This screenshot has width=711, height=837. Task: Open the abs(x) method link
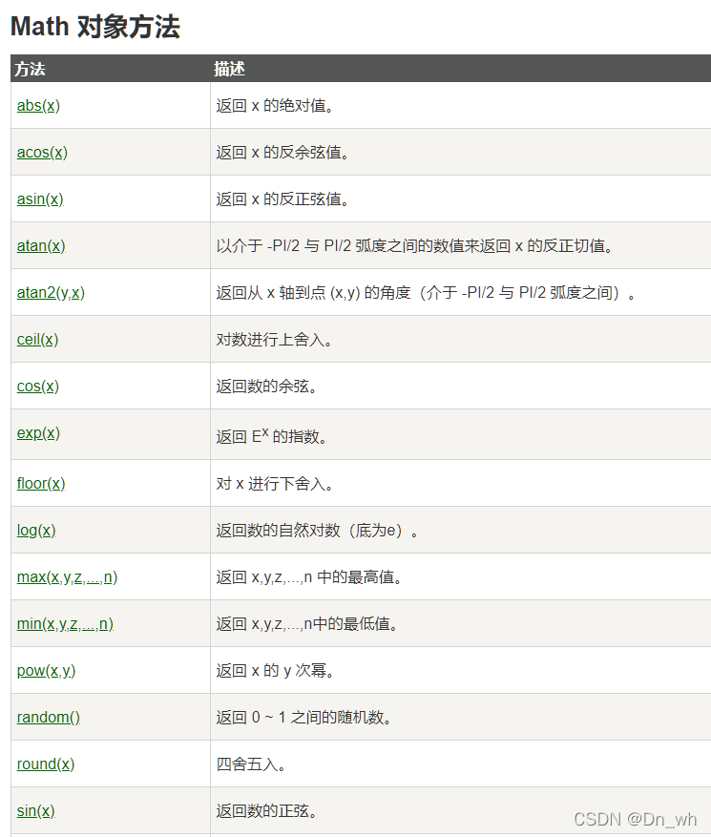pos(38,106)
